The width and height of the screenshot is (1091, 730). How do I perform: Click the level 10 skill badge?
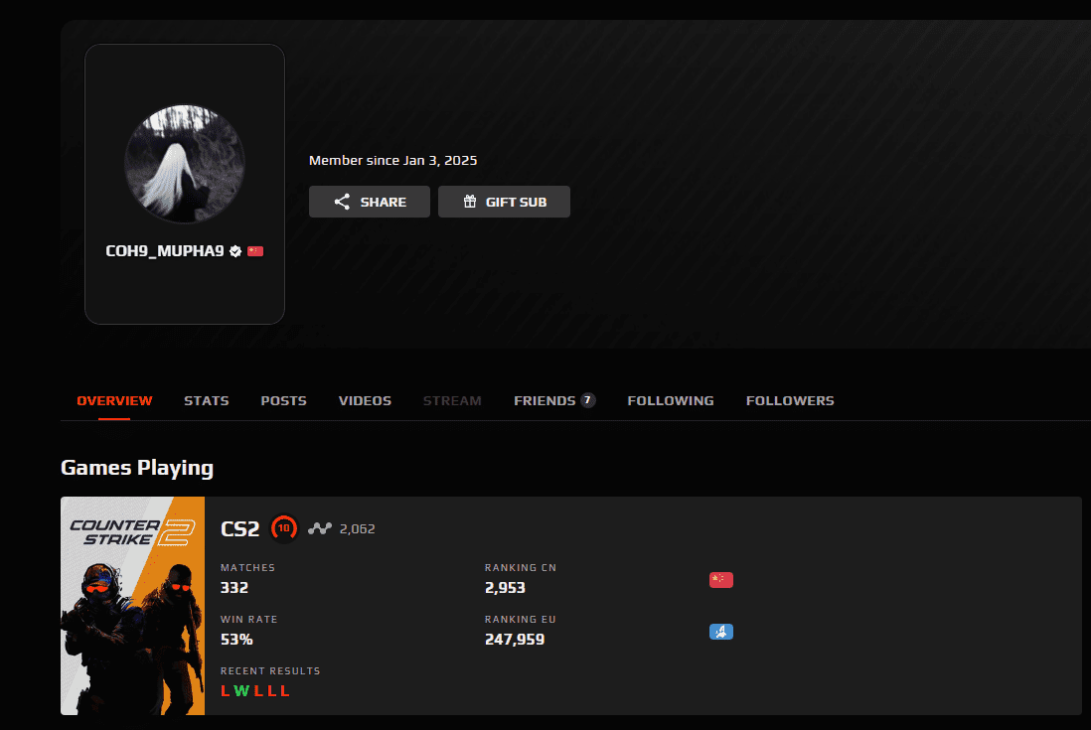[284, 528]
